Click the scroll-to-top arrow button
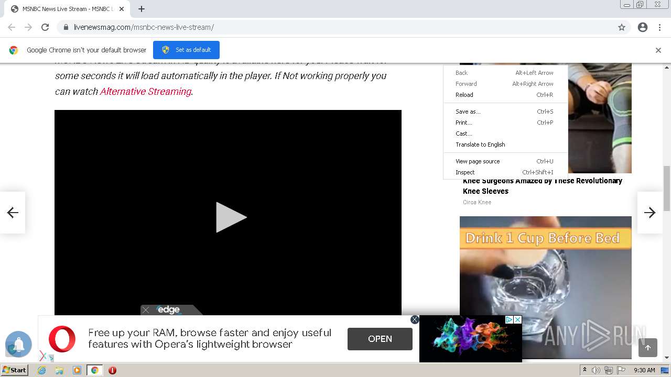 [648, 348]
